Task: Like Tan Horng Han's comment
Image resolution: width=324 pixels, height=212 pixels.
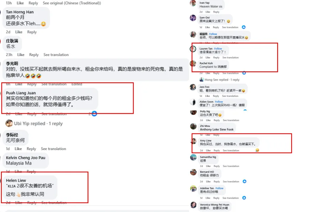Action: [19, 32]
